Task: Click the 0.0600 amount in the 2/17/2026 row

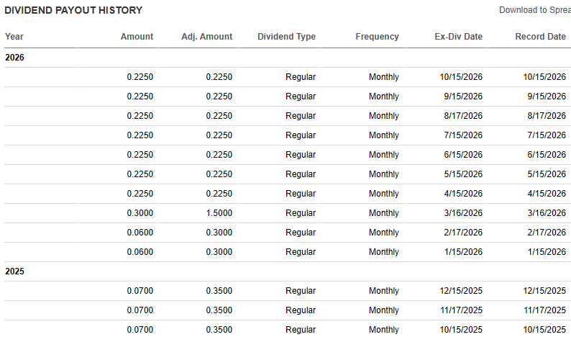Action: [x=140, y=233]
